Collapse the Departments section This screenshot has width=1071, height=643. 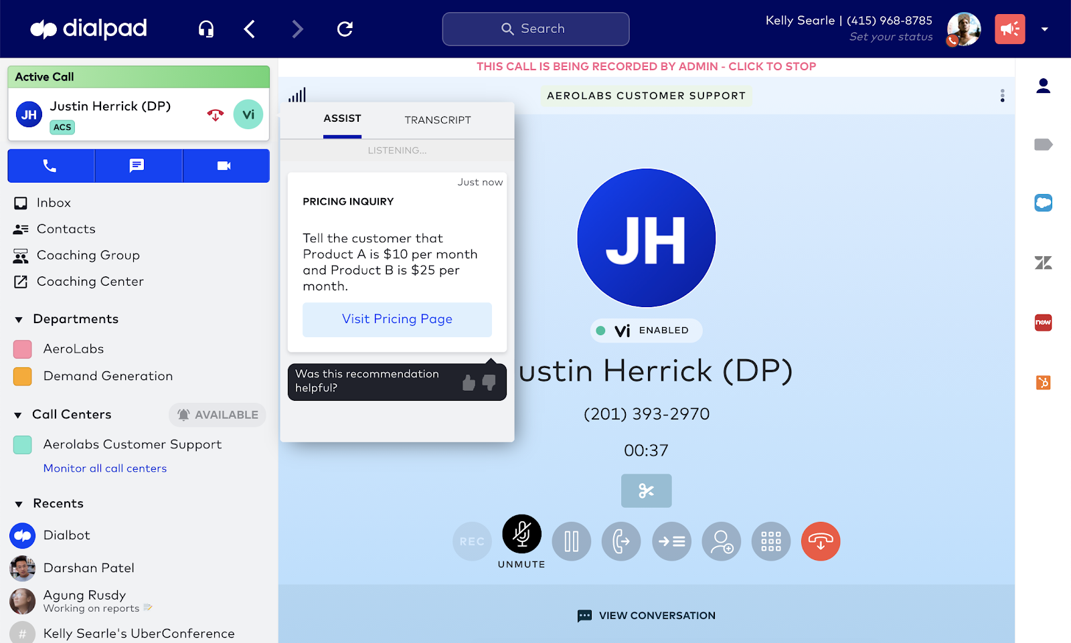click(x=19, y=320)
